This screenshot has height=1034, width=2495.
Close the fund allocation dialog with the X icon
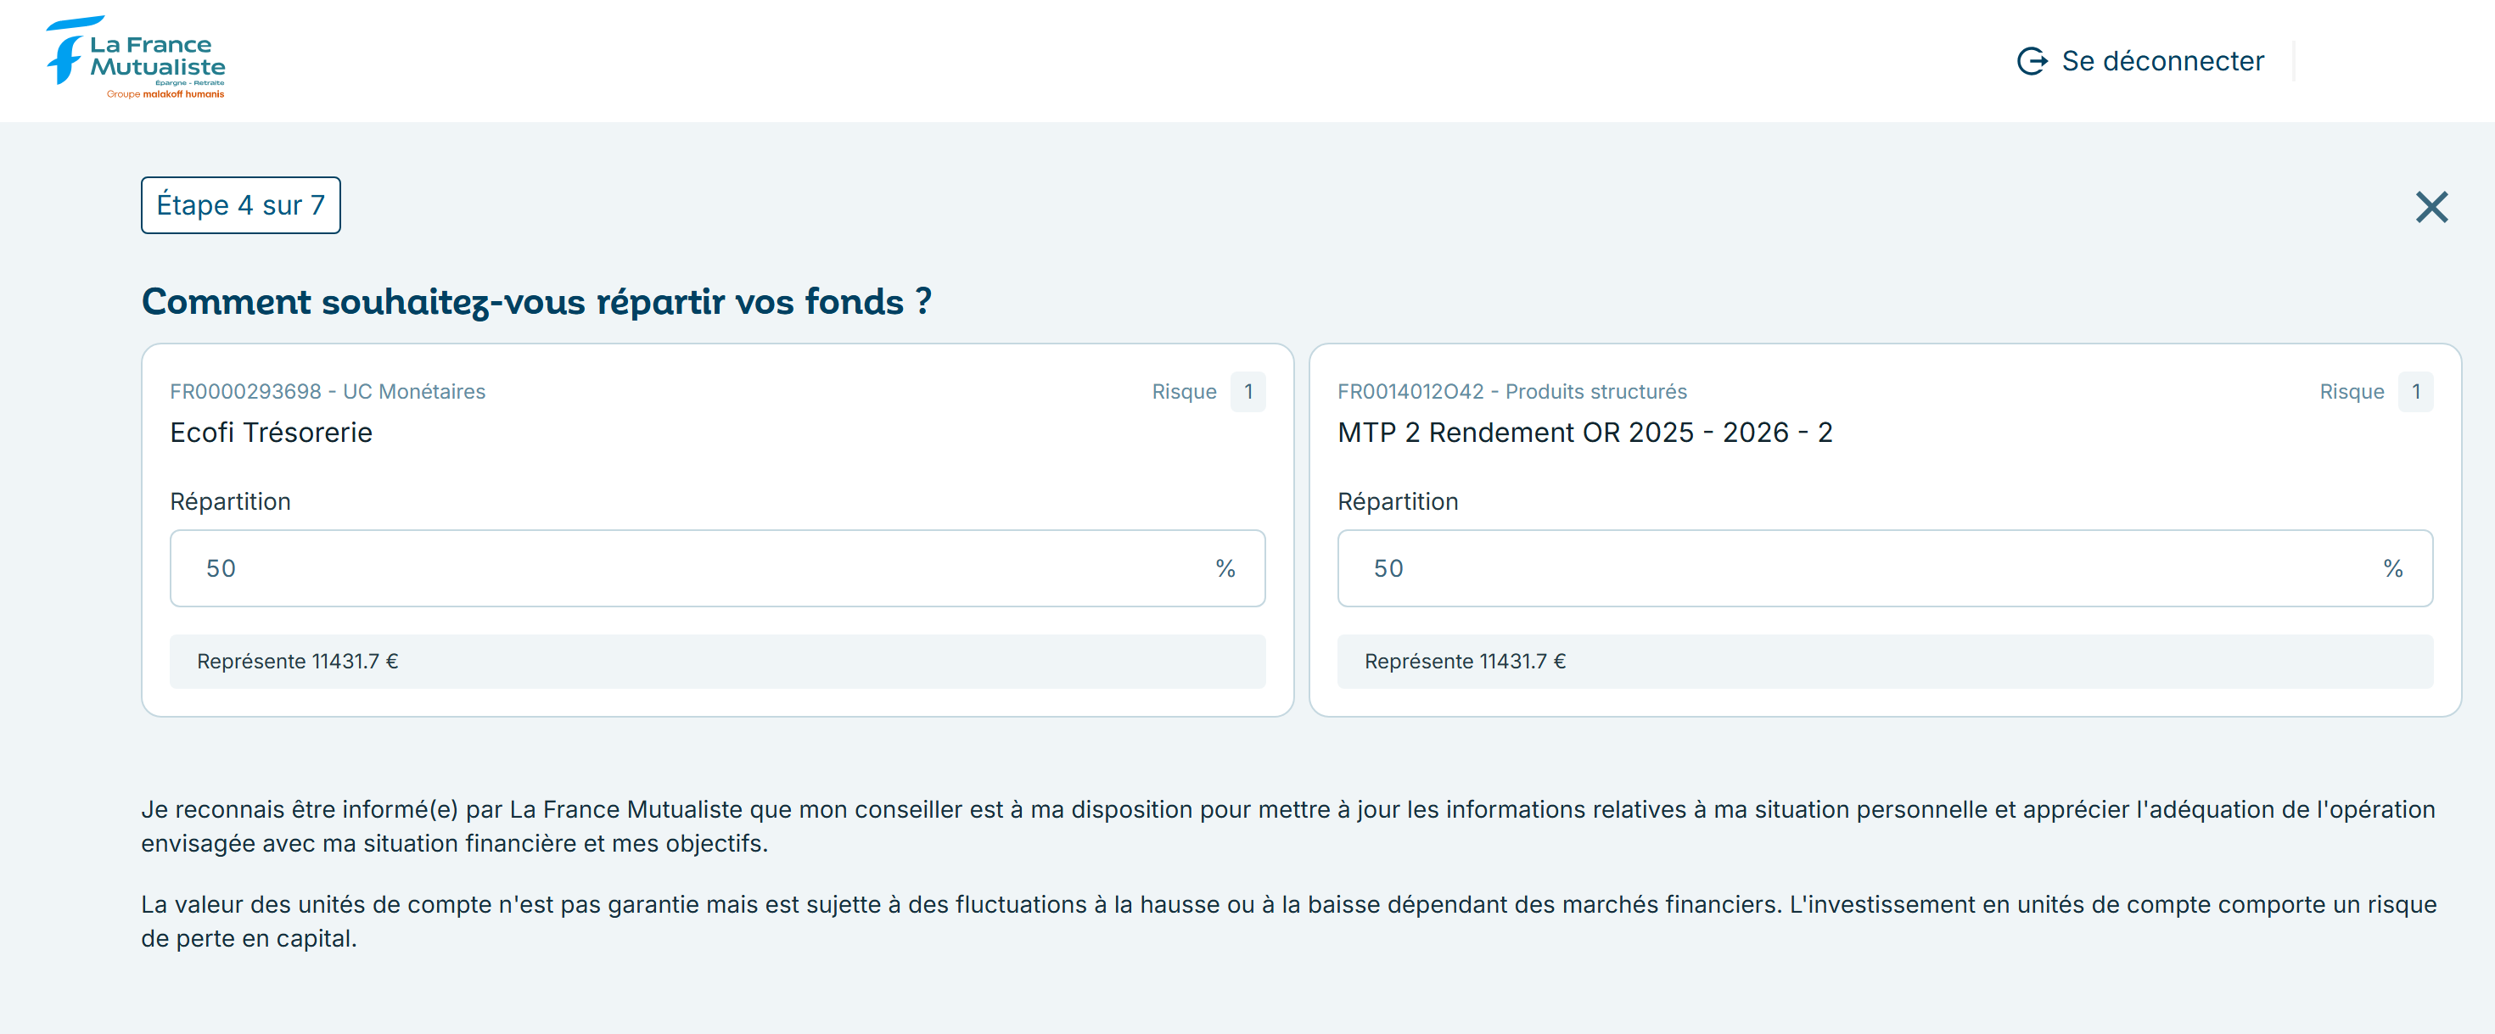coord(2431,207)
